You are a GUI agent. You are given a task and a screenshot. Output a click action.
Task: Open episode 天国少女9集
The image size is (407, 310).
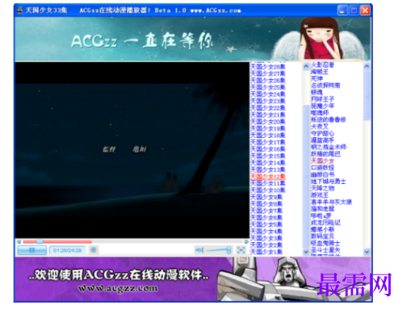click(x=266, y=197)
